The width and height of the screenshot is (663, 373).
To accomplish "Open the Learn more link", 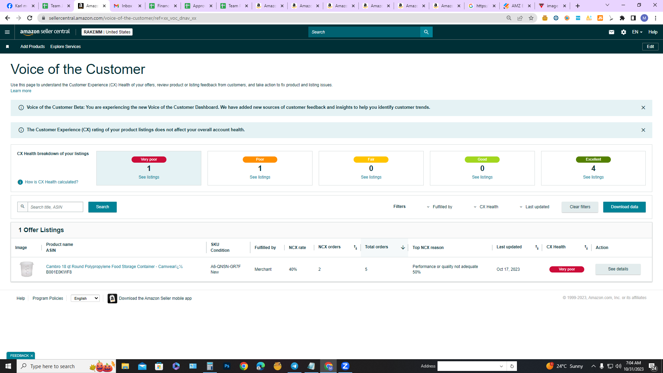I will (21, 91).
